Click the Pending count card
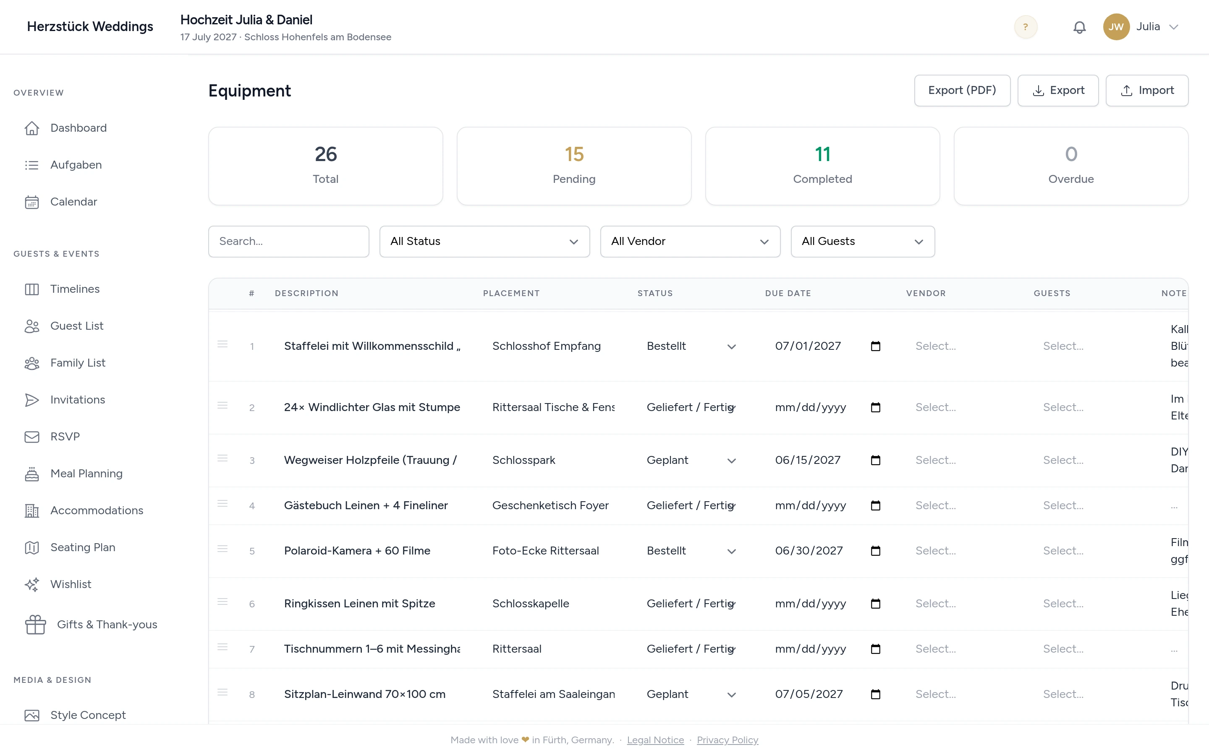The width and height of the screenshot is (1209, 755). tap(574, 166)
